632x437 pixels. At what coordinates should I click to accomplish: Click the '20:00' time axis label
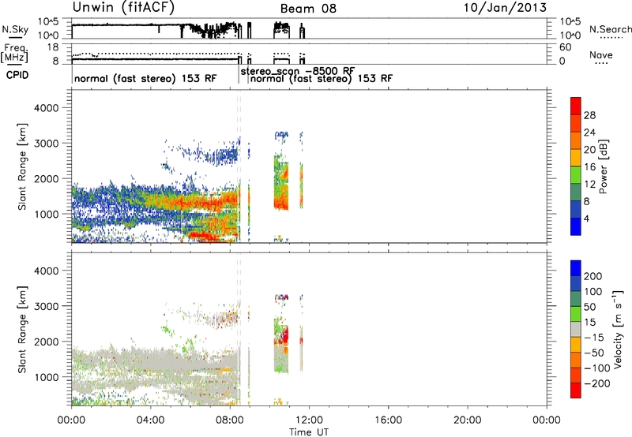[x=468, y=420]
